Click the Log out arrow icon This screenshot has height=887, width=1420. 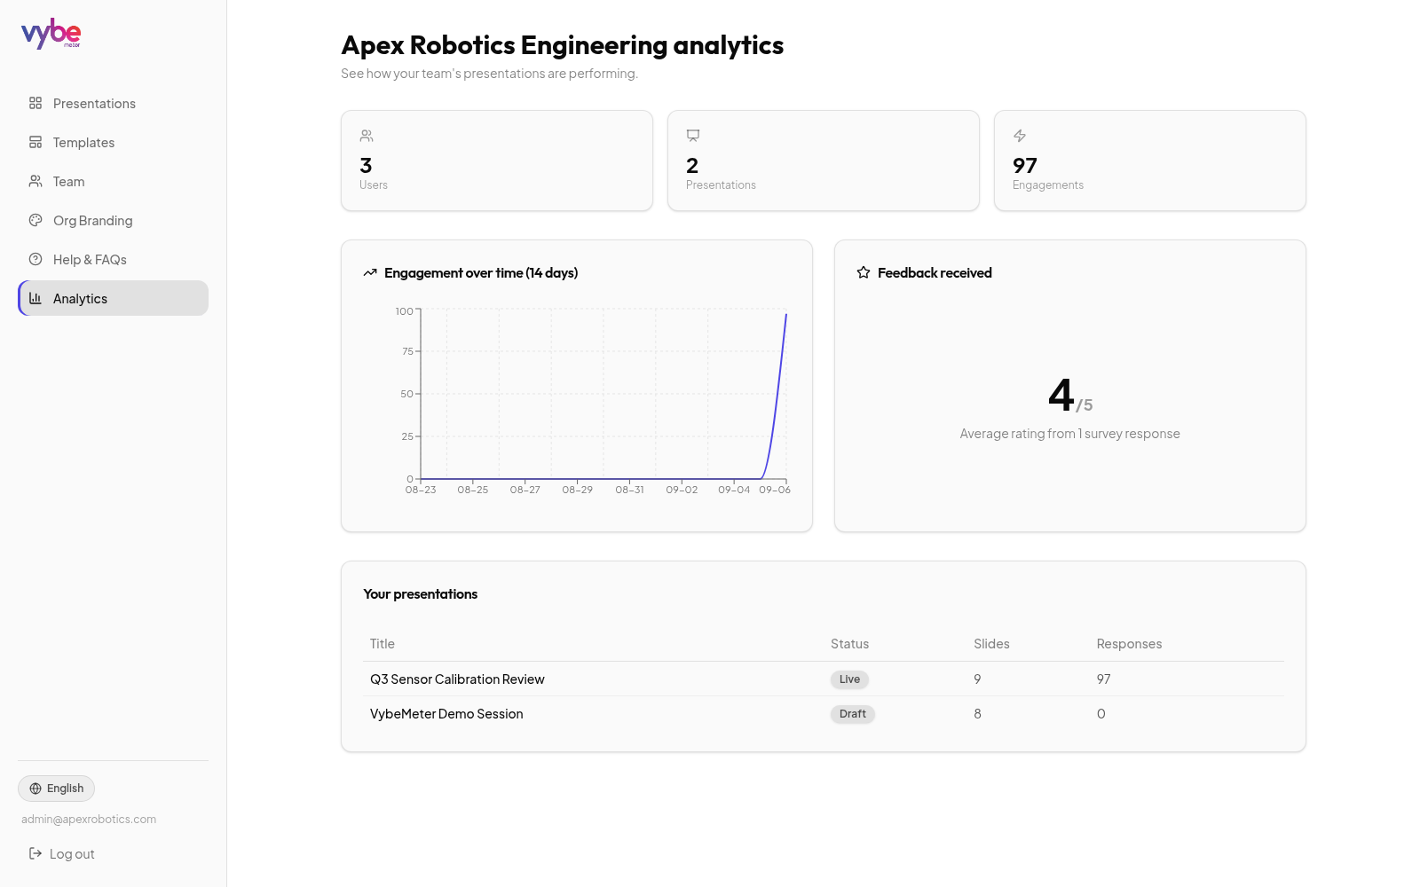35,853
